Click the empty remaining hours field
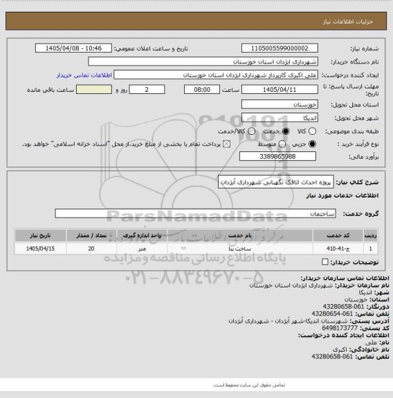This screenshot has height=398, width=393. coord(94,90)
